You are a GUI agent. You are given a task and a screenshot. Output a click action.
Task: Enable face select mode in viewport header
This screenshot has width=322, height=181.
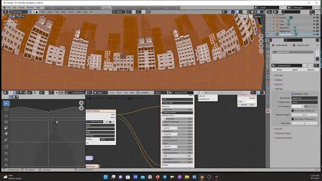click(x=37, y=12)
